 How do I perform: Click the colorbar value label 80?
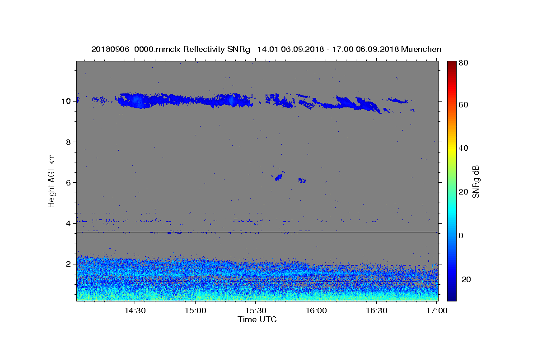pyautogui.click(x=463, y=63)
